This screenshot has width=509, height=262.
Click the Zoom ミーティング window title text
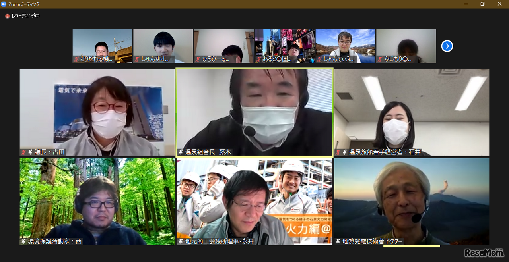[x=23, y=4]
